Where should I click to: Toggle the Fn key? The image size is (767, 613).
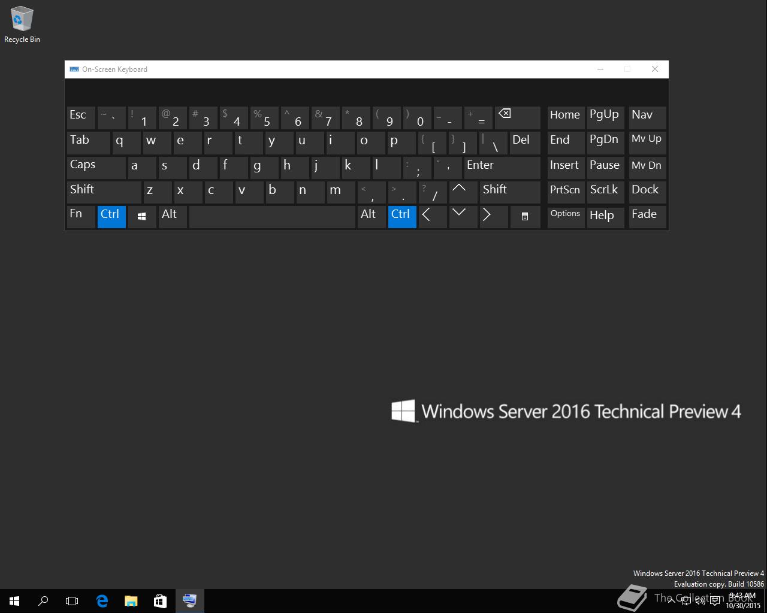(x=81, y=217)
